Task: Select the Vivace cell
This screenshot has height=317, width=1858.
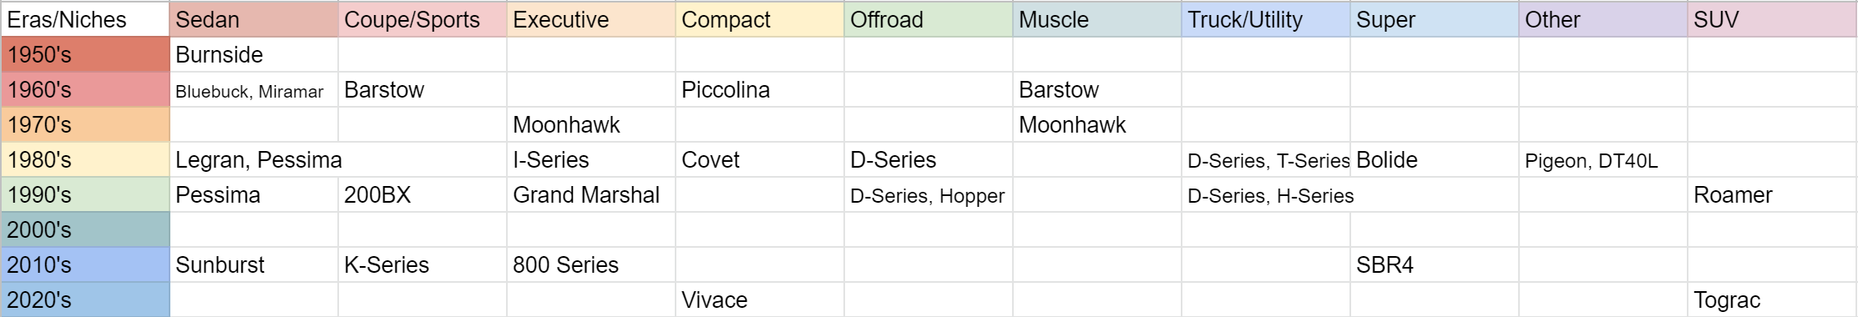Action: tap(760, 299)
